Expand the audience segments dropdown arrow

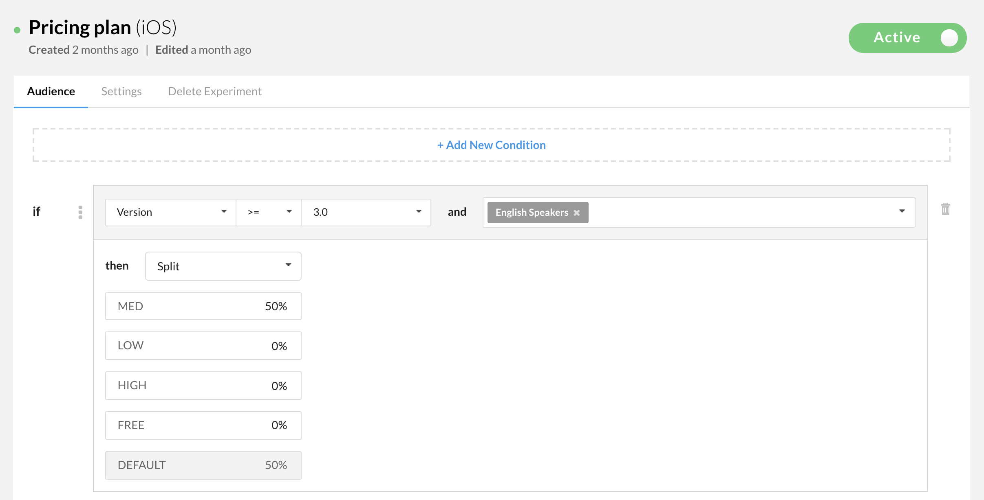(902, 211)
